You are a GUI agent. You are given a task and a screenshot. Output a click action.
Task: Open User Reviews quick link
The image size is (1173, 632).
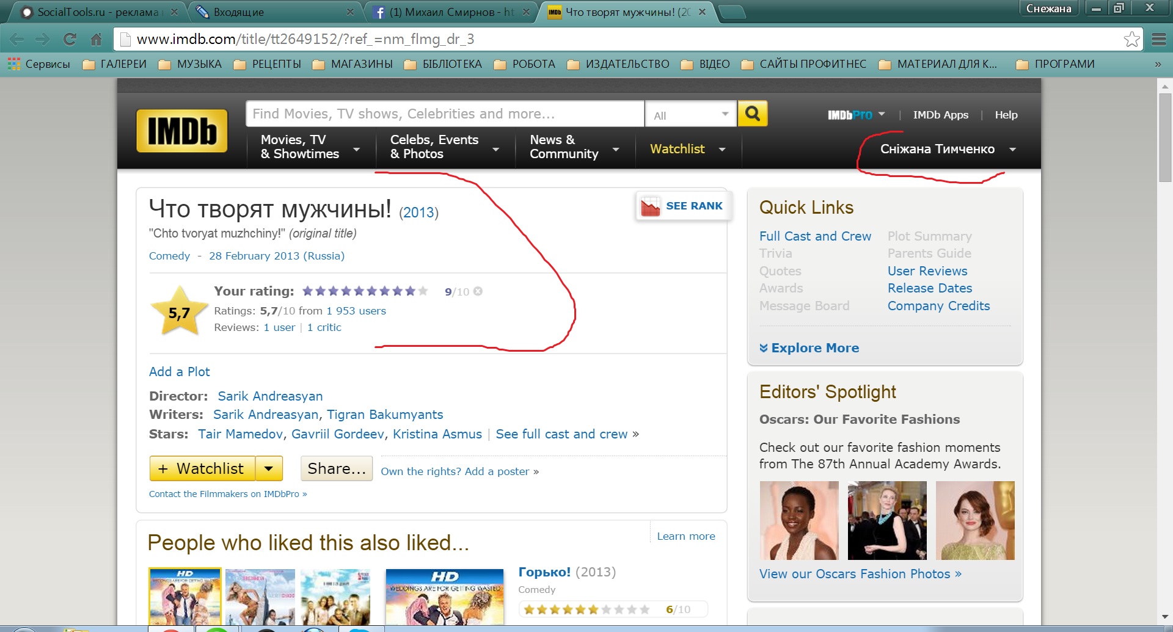click(927, 271)
